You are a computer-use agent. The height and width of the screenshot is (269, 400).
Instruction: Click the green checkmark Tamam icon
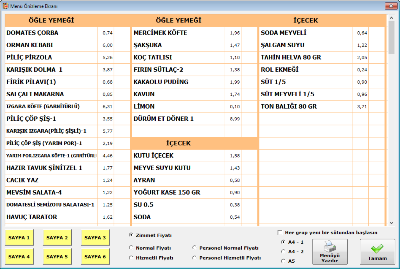pos(377,249)
